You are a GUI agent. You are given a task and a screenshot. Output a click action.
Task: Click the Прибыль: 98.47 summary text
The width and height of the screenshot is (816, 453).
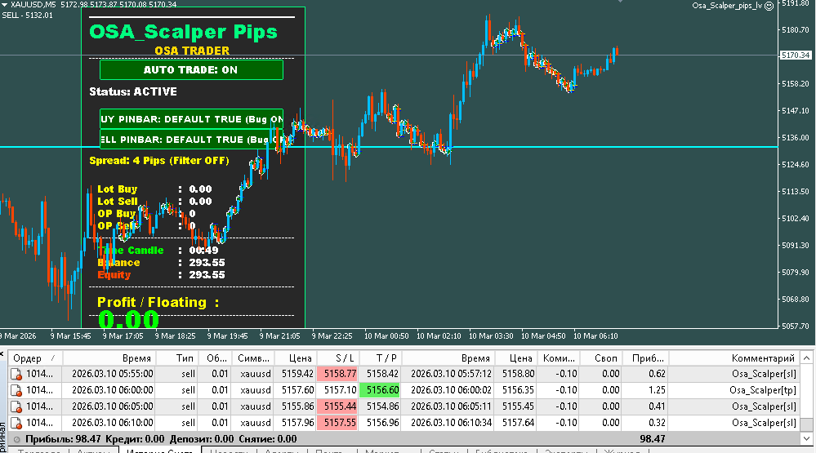click(63, 439)
